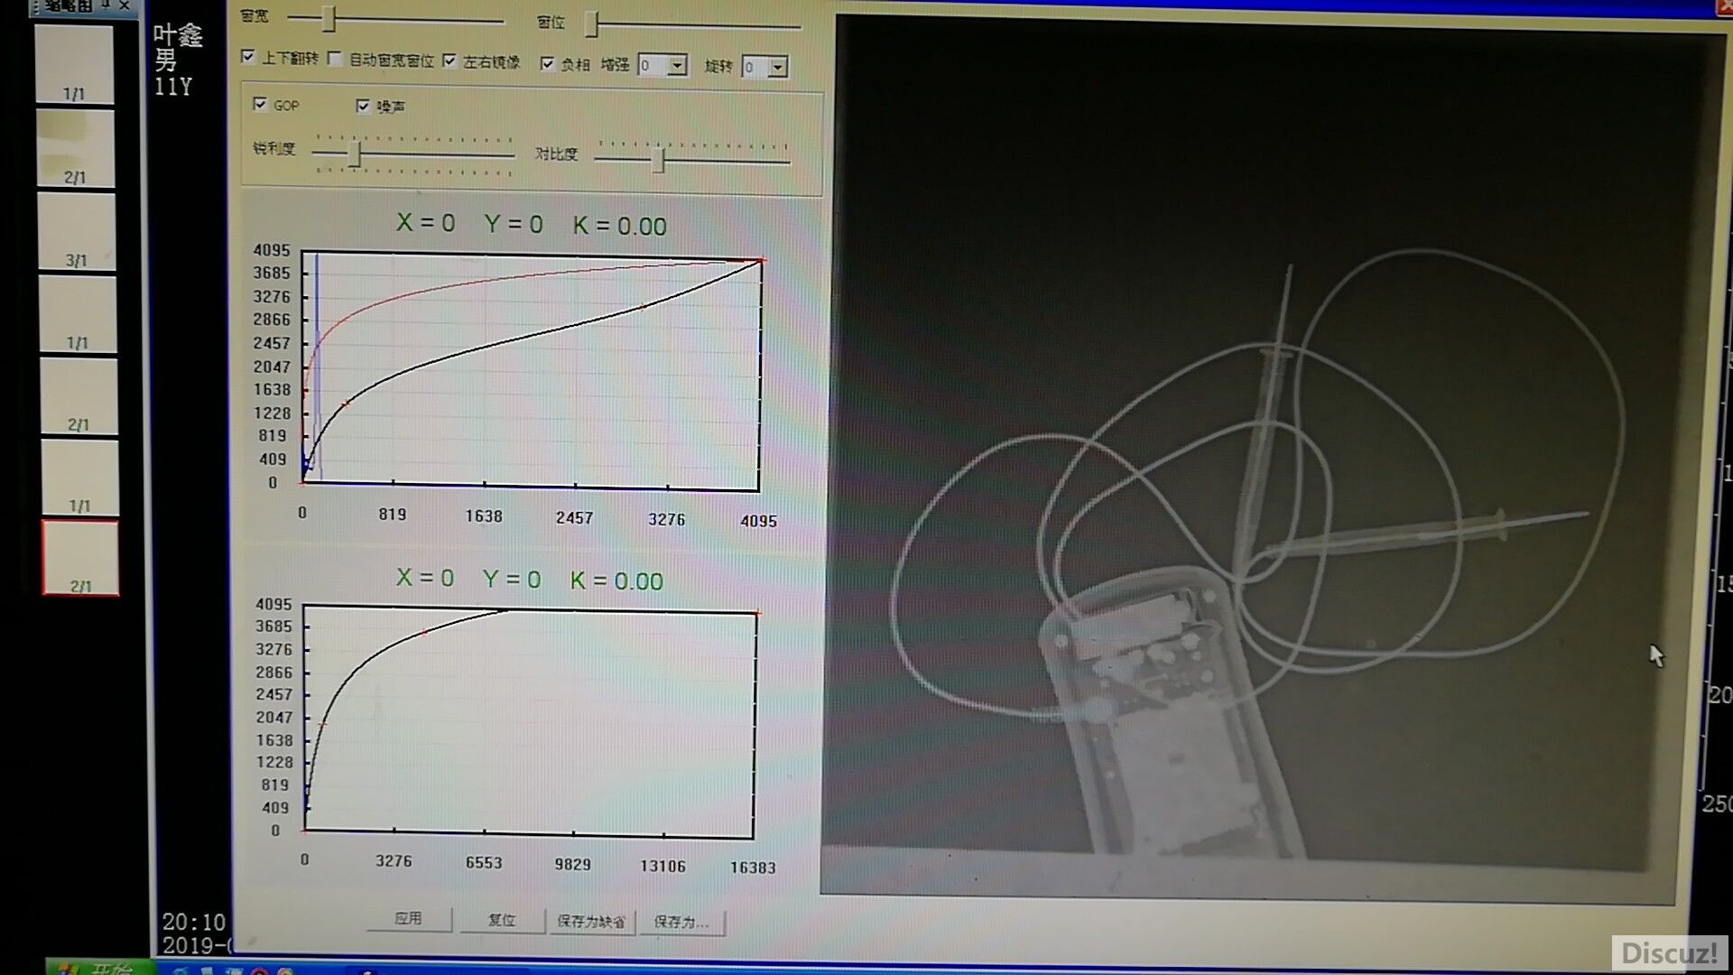Toggle the GOP checkbox

(x=260, y=104)
